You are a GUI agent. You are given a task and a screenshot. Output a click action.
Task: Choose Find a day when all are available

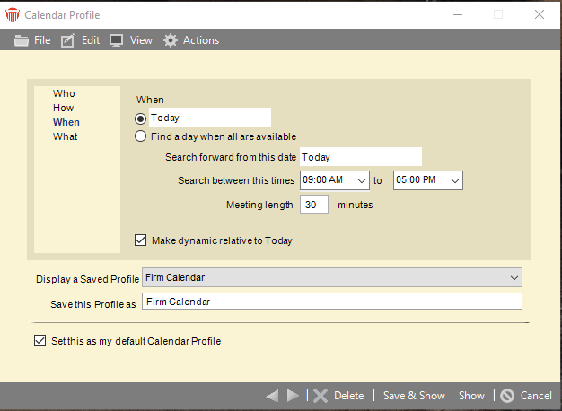coord(140,136)
